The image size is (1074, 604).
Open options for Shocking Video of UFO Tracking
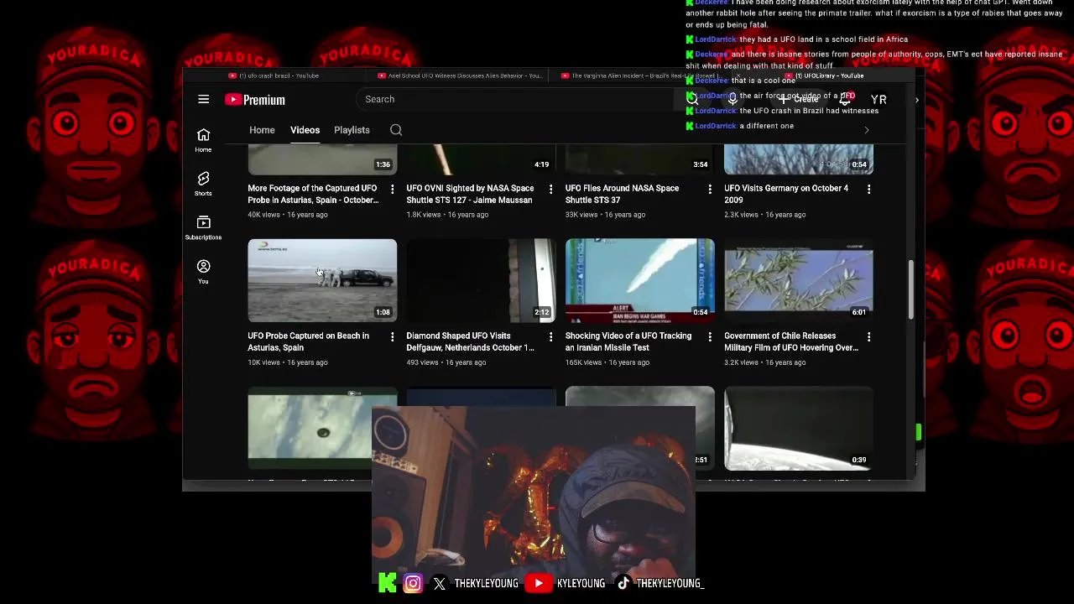(x=710, y=336)
